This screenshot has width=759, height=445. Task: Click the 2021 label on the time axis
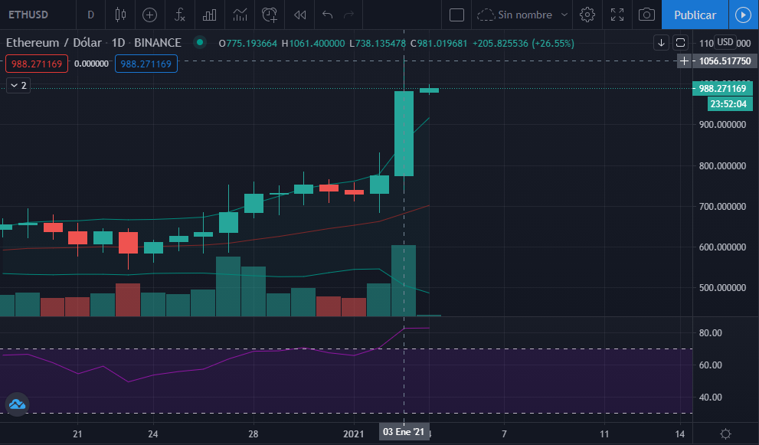pos(353,434)
